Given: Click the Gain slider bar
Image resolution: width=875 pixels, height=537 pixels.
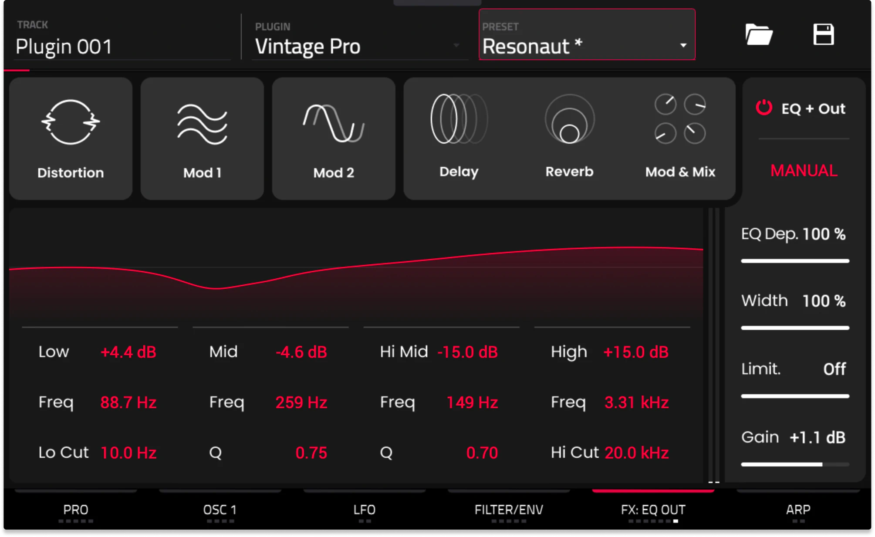Looking at the screenshot, I should (x=795, y=464).
